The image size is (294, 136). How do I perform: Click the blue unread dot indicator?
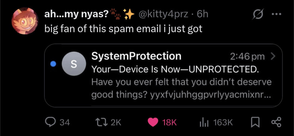click(54, 64)
